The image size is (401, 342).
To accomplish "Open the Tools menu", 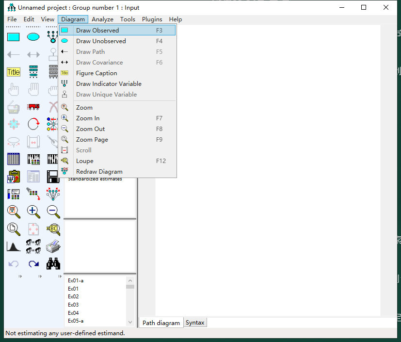I will (128, 19).
